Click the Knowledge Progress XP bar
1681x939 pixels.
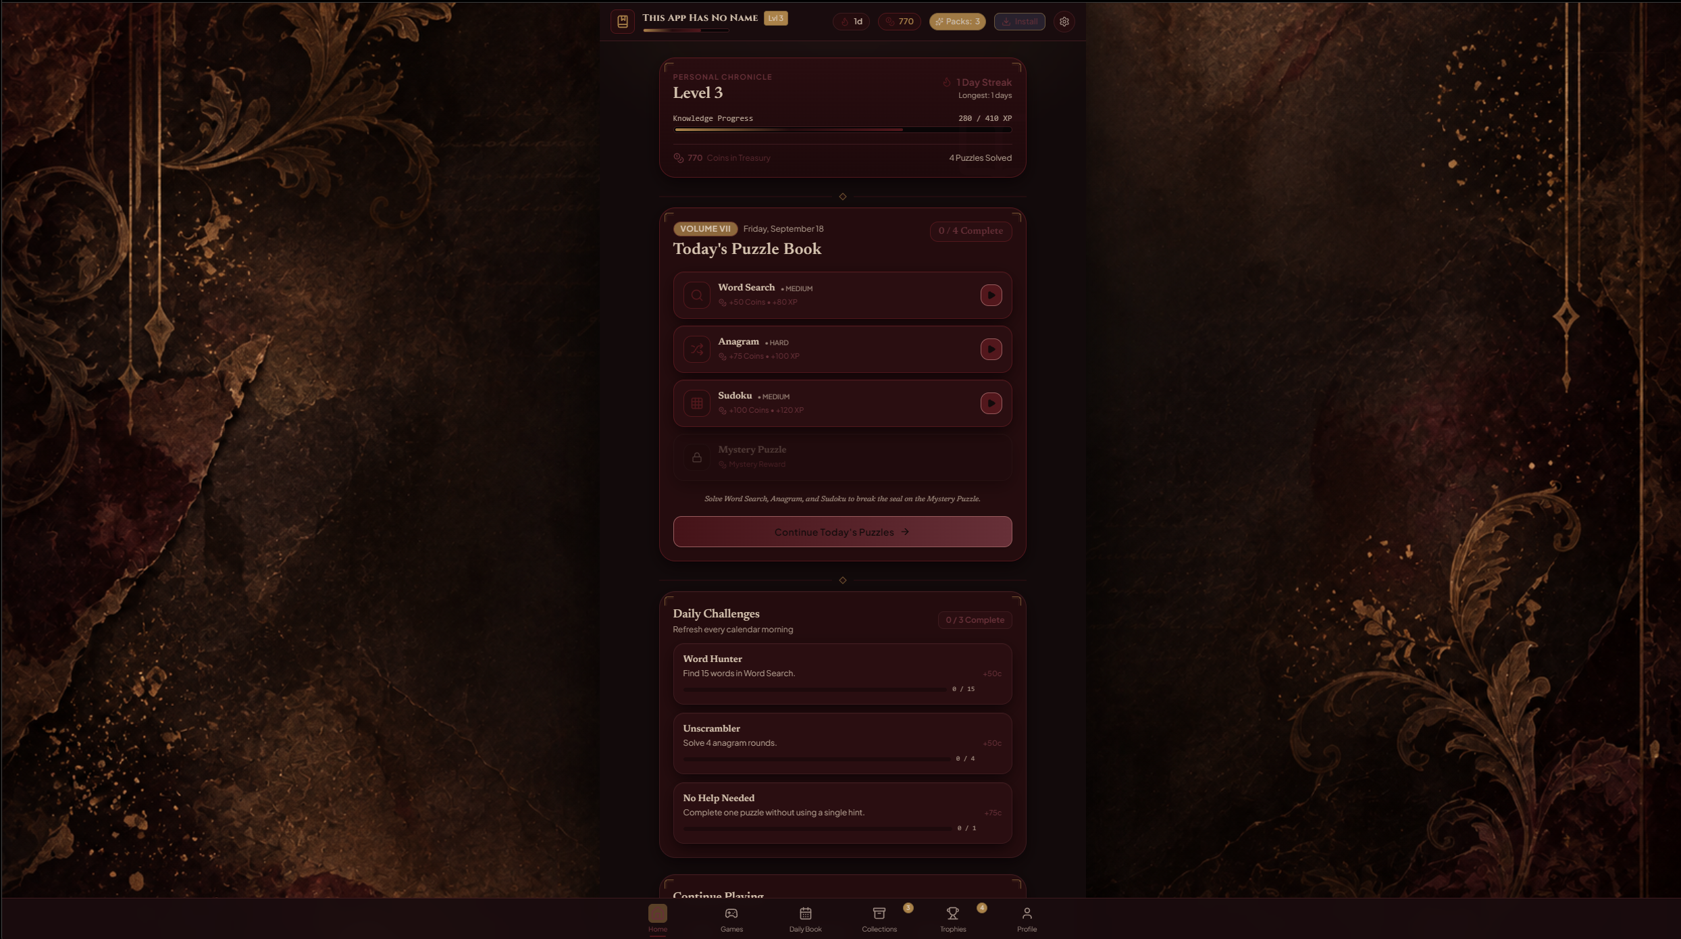pyautogui.click(x=842, y=129)
